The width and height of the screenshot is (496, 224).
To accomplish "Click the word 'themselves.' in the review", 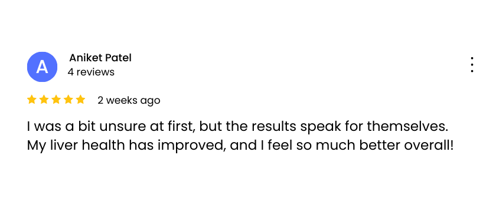I will 408,127.
